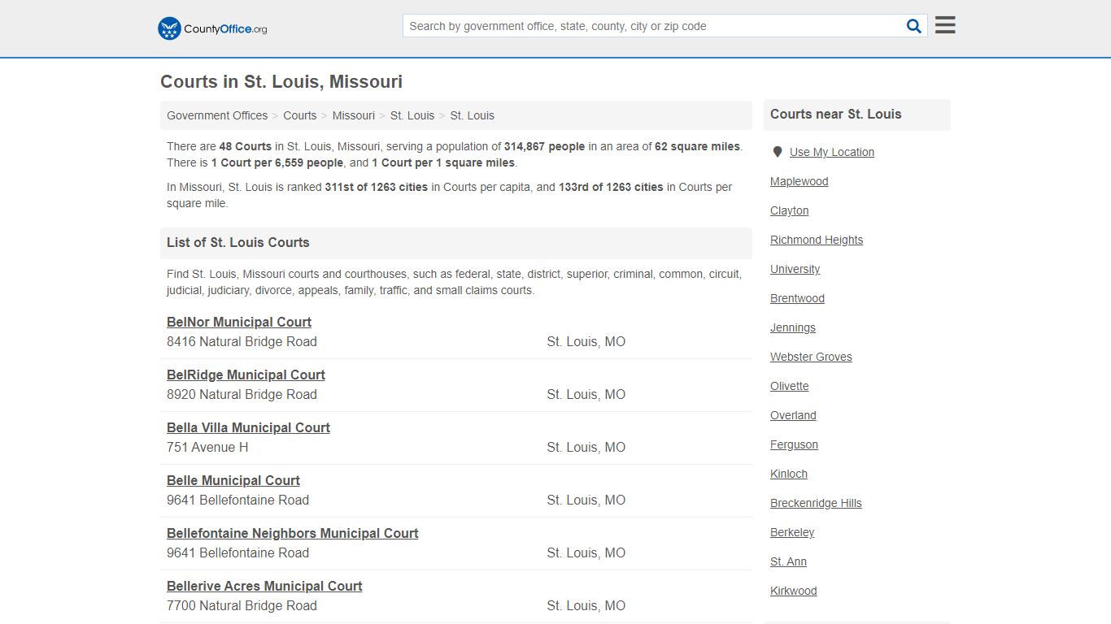Click St. Louis, MO beside 751 Avenue H
This screenshot has width=1111, height=624.
point(586,447)
